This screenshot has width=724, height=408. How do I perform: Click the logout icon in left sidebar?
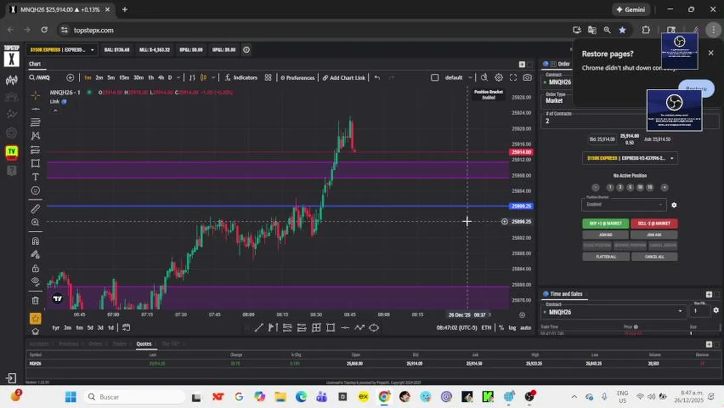[x=11, y=378]
